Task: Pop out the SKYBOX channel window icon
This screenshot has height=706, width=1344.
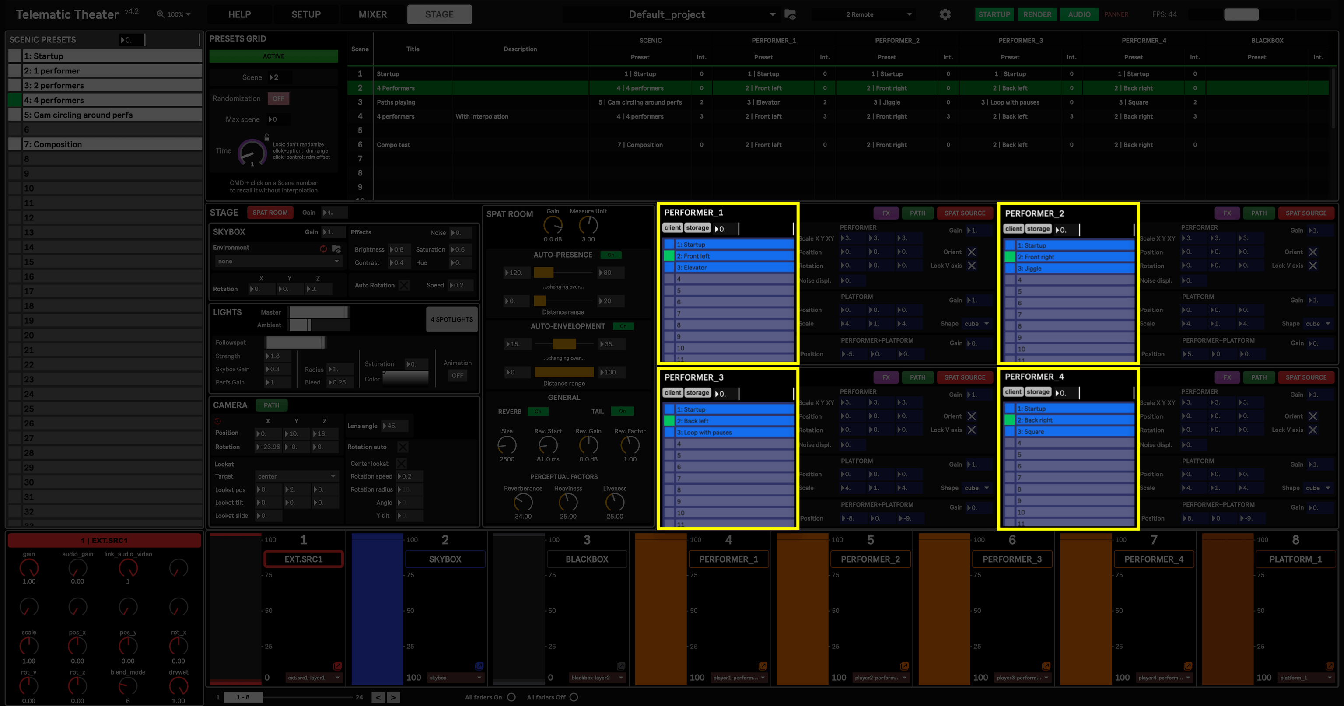Action: 479,666
